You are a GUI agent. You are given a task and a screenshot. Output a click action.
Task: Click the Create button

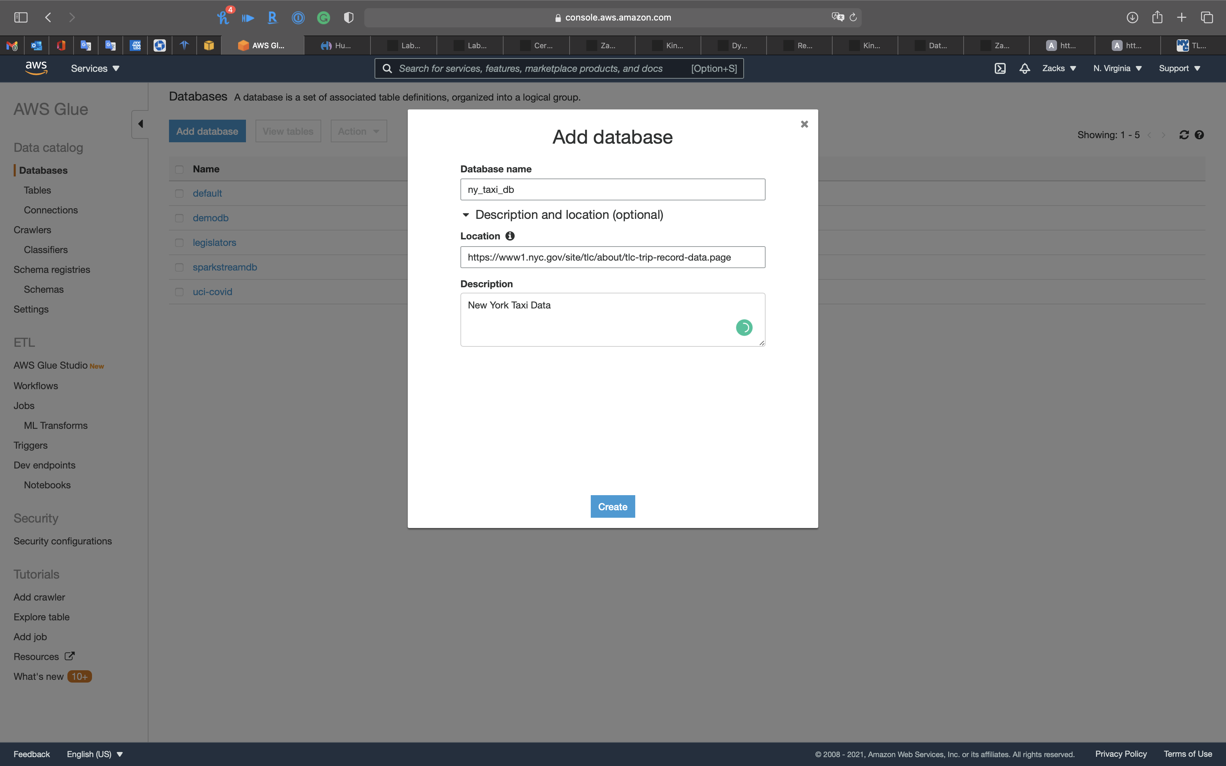coord(612,506)
